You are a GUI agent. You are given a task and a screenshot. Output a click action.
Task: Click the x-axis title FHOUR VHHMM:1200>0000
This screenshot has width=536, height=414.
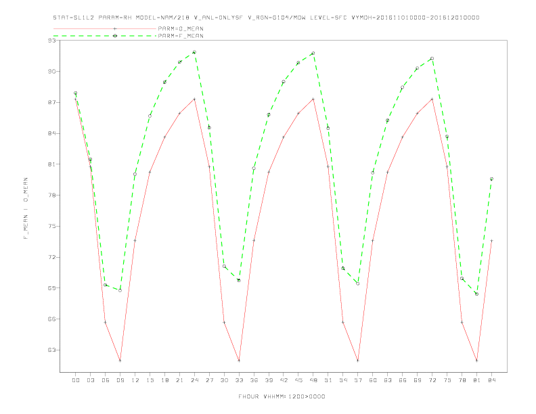(282, 396)
